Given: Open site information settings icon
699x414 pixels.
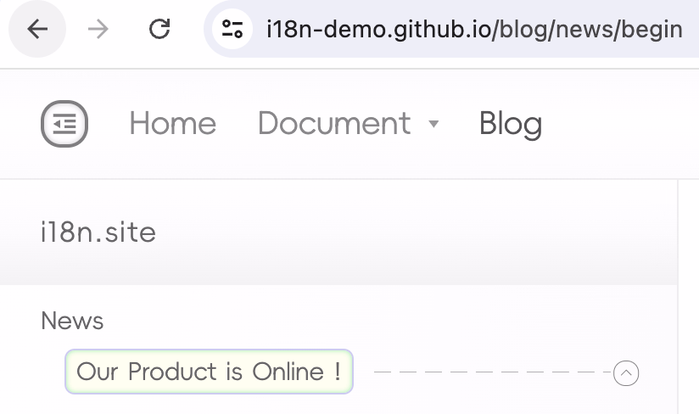Looking at the screenshot, I should pos(232,30).
